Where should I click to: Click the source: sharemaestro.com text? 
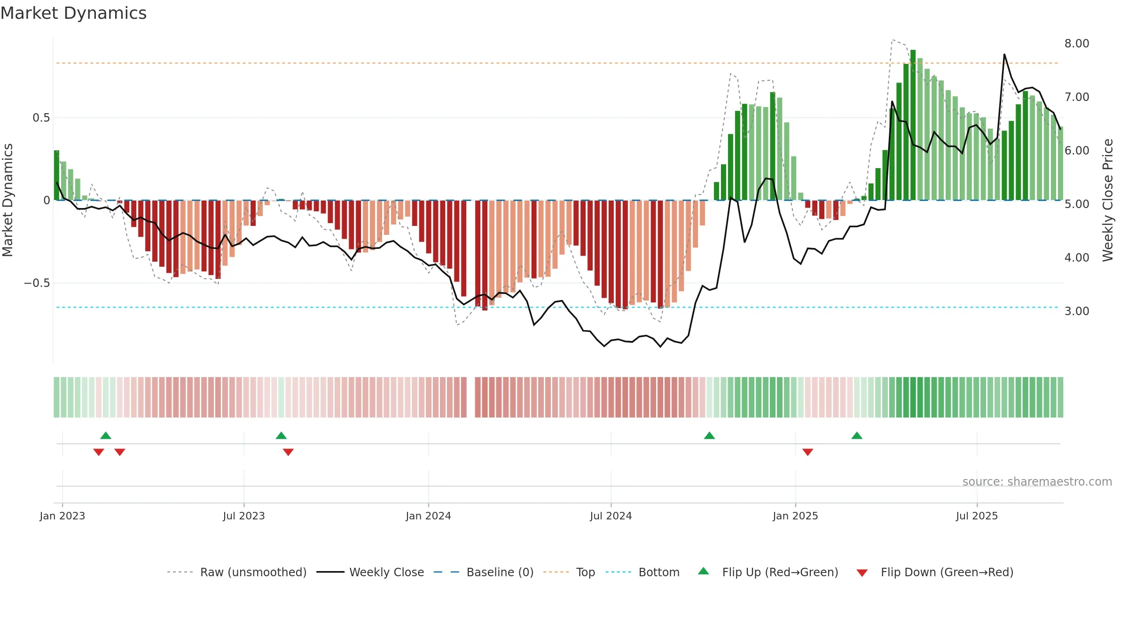[x=1037, y=481]
